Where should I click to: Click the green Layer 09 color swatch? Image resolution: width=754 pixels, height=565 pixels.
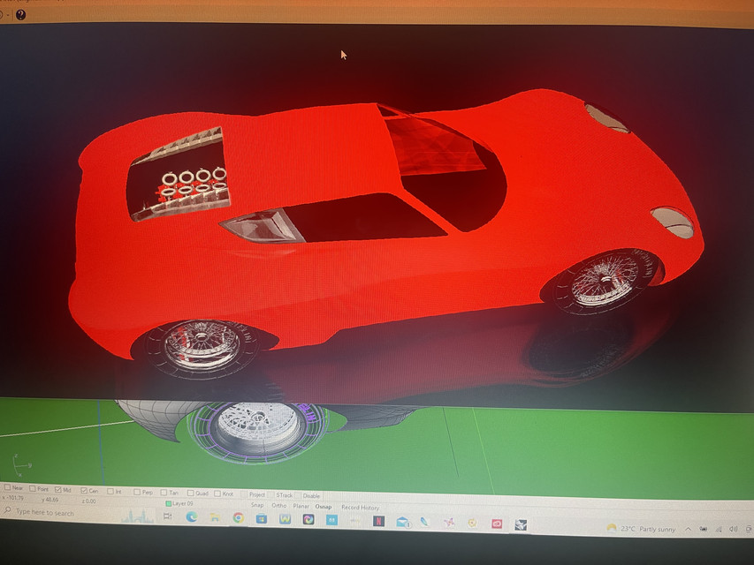[167, 505]
